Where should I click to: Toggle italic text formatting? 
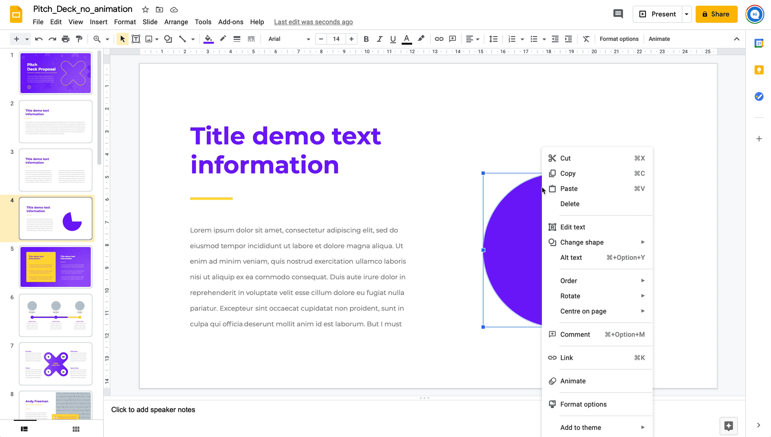point(379,39)
